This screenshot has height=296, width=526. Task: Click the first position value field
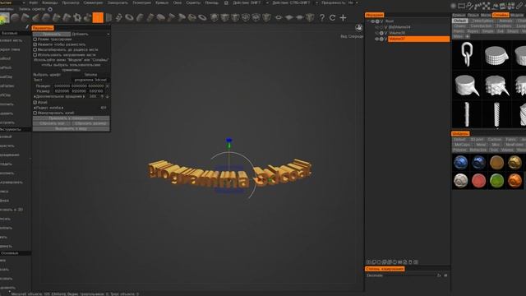pos(62,86)
